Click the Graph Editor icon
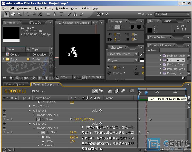This screenshot has height=152, width=192. tap(132, 91)
